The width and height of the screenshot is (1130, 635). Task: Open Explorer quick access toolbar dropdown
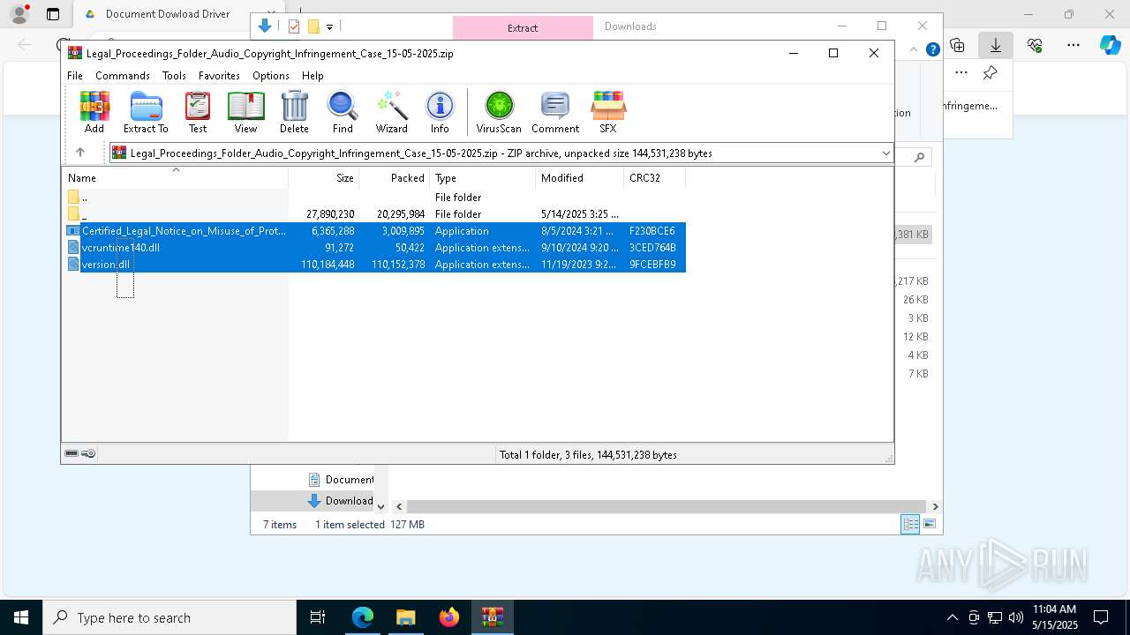tap(330, 27)
